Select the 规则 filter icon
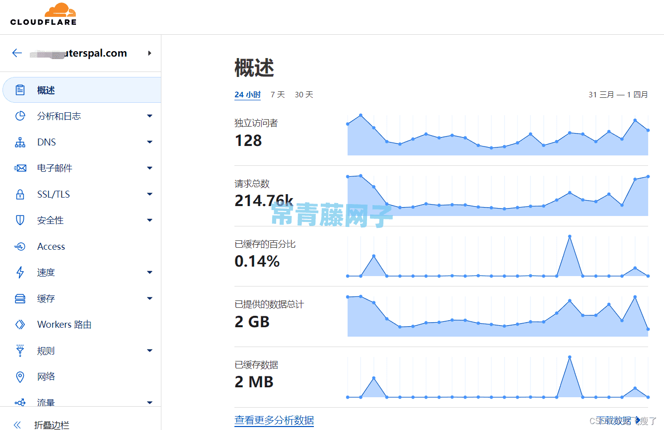664x430 pixels. pos(20,350)
